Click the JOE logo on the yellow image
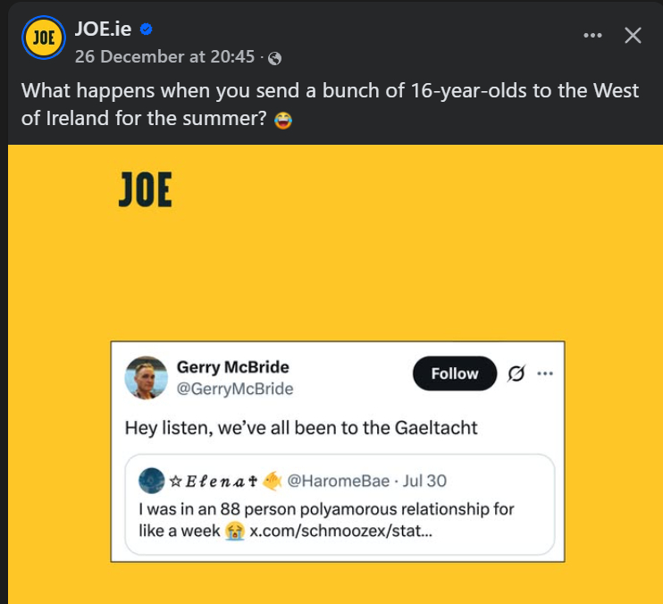The width and height of the screenshot is (663, 604). pos(145,190)
